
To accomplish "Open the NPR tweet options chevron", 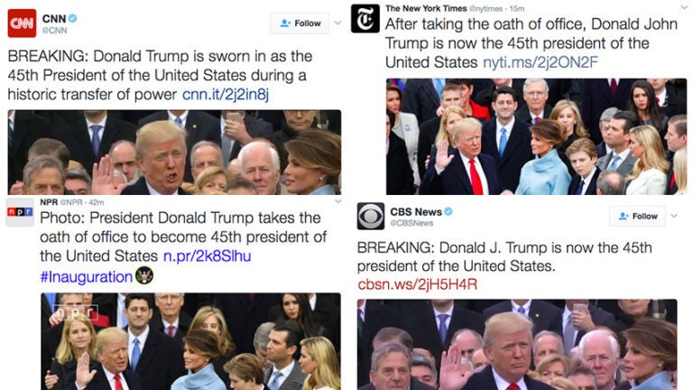I will click(338, 201).
